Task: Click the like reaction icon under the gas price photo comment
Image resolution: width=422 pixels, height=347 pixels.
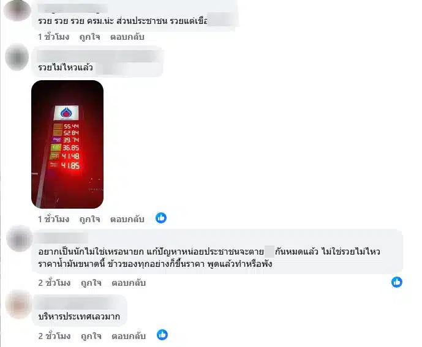Action: coord(161,218)
